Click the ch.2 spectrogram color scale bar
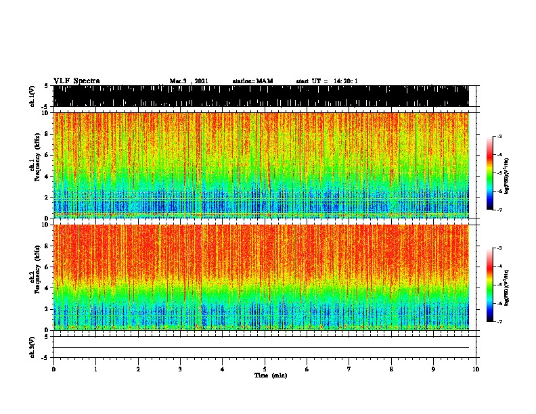536x414 pixels. coord(490,285)
